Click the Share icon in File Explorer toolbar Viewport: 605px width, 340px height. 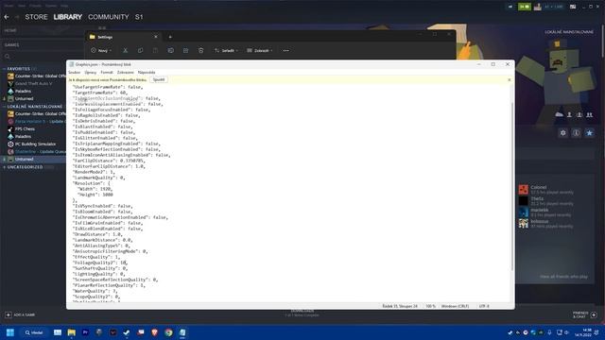[x=185, y=50]
